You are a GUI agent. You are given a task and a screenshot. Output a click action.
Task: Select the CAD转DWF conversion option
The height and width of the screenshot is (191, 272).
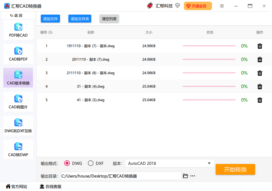(x=18, y=149)
